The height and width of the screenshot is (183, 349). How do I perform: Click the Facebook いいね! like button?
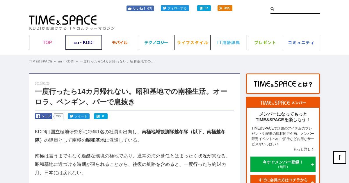point(140,8)
